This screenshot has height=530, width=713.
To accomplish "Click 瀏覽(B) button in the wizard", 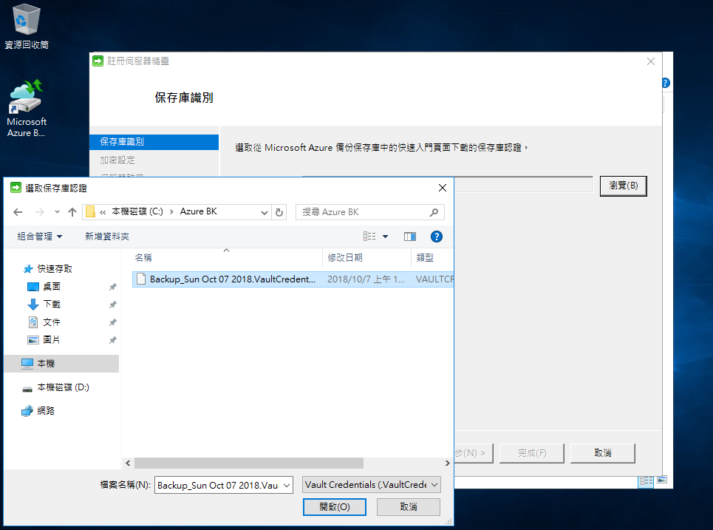I will pos(623,186).
